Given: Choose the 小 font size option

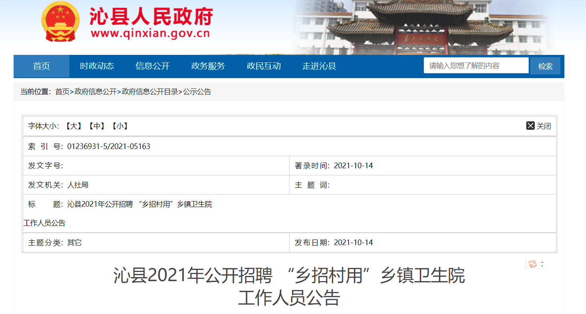Looking at the screenshot, I should (119, 126).
